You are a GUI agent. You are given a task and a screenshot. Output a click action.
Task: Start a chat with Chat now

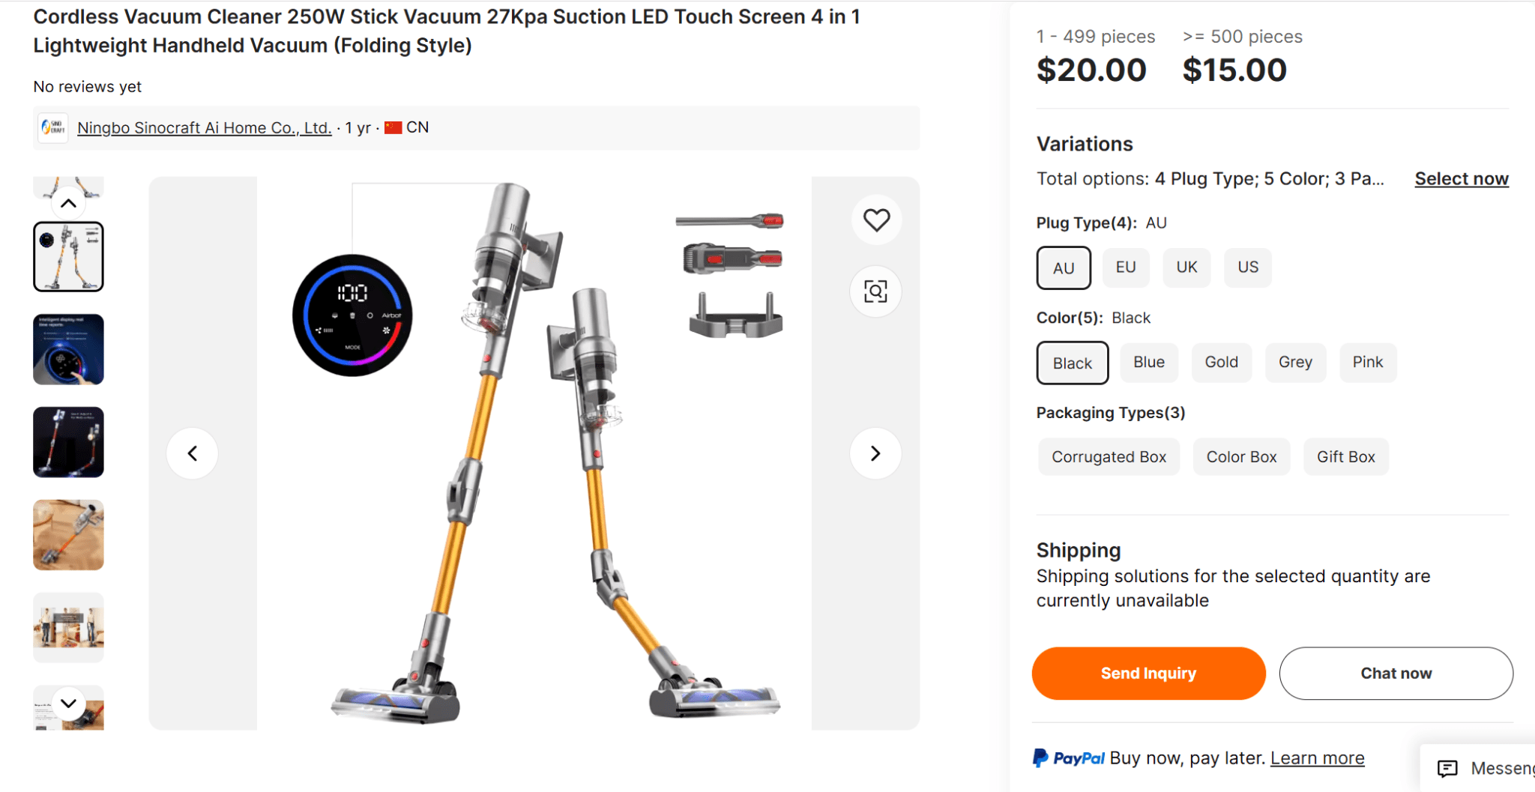coord(1396,674)
